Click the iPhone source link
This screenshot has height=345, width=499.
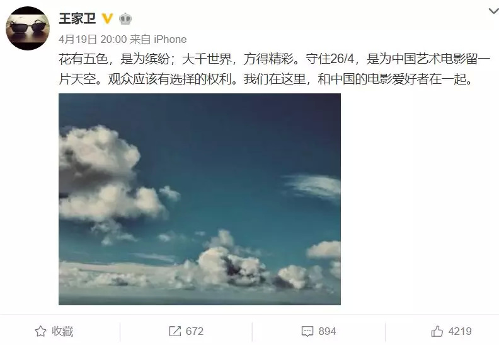170,40
